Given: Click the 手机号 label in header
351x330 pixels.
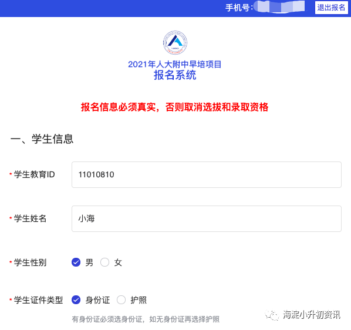Looking at the screenshot, I should (239, 8).
